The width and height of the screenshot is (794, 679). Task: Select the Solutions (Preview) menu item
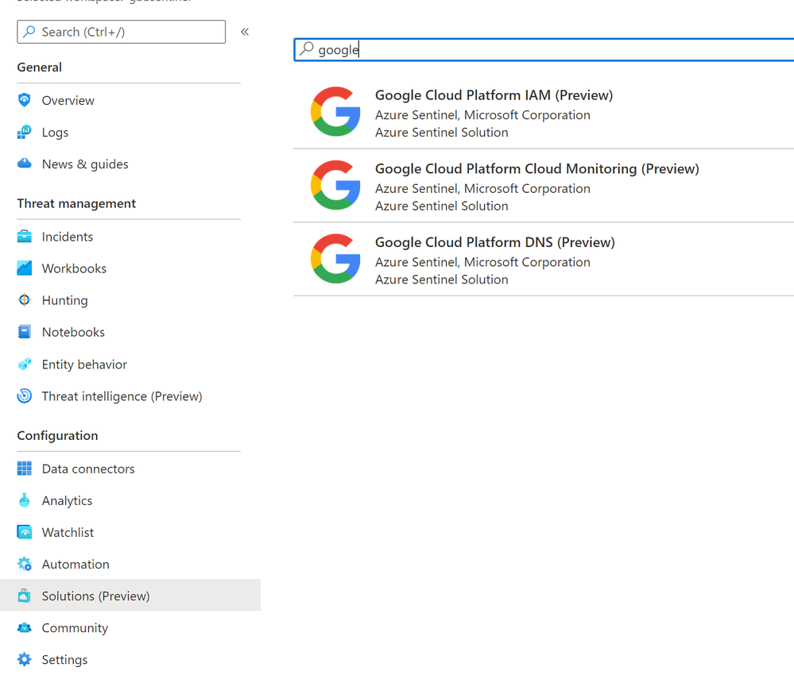(130, 596)
